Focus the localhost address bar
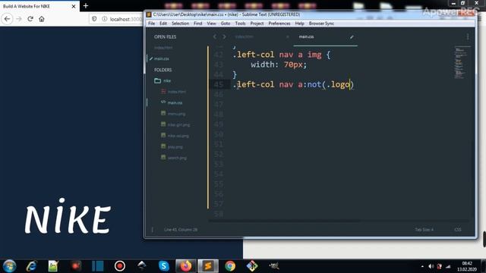486x273 pixels. pyautogui.click(x=125, y=19)
